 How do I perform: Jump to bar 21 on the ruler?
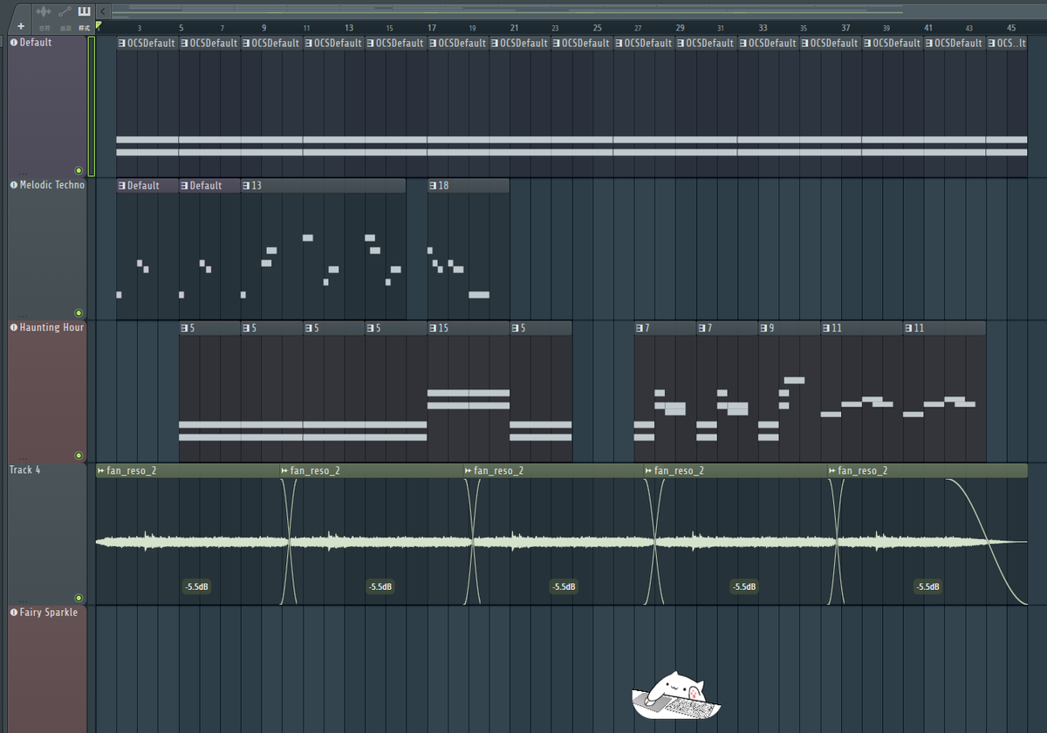click(x=515, y=28)
